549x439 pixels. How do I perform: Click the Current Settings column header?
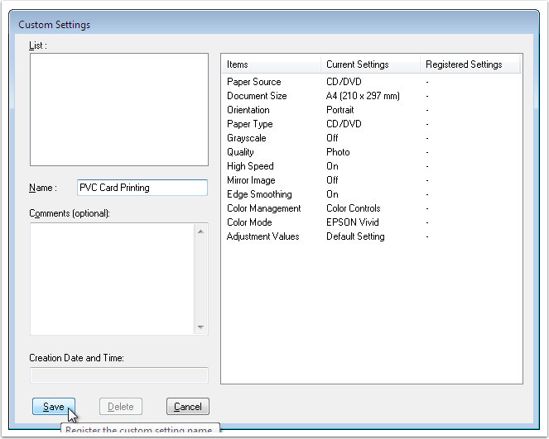[370, 64]
